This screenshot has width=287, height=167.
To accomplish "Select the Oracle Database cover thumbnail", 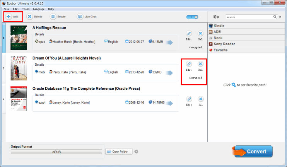I will [x=19, y=99].
